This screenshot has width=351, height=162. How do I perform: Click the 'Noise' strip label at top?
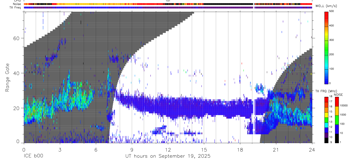[x=17, y=4]
